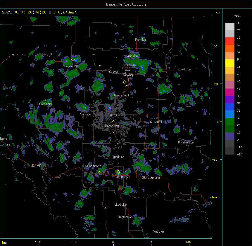Click the -100 tick on the right axis
The height and width of the screenshot is (246, 252).
pos(214,197)
